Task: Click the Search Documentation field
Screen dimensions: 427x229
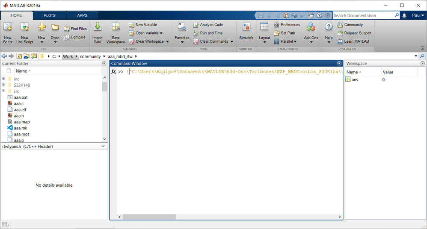Action: 364,15
